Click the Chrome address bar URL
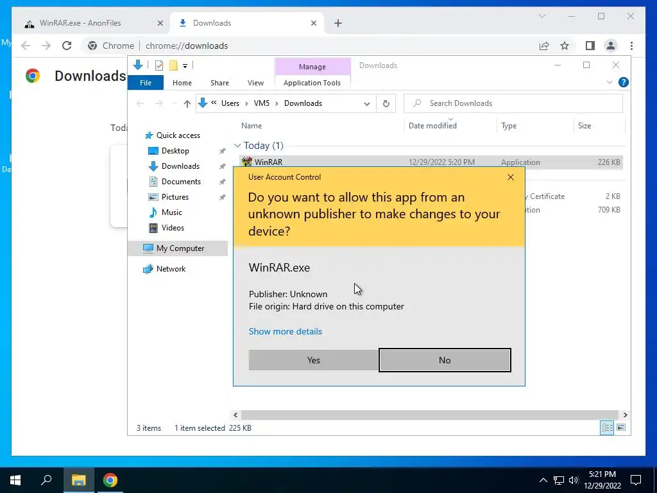 (x=187, y=46)
